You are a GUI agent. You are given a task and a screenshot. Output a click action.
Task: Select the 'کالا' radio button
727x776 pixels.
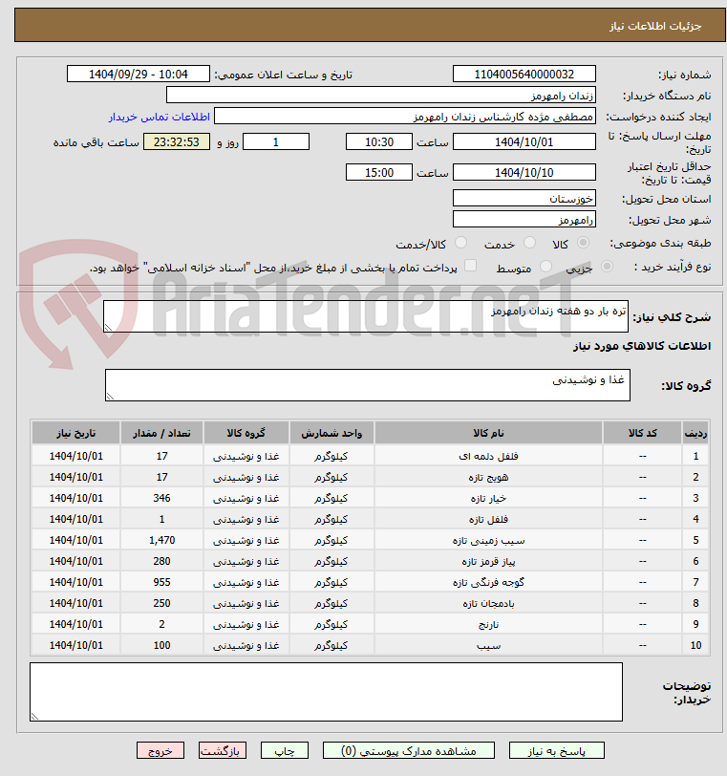coord(583,244)
